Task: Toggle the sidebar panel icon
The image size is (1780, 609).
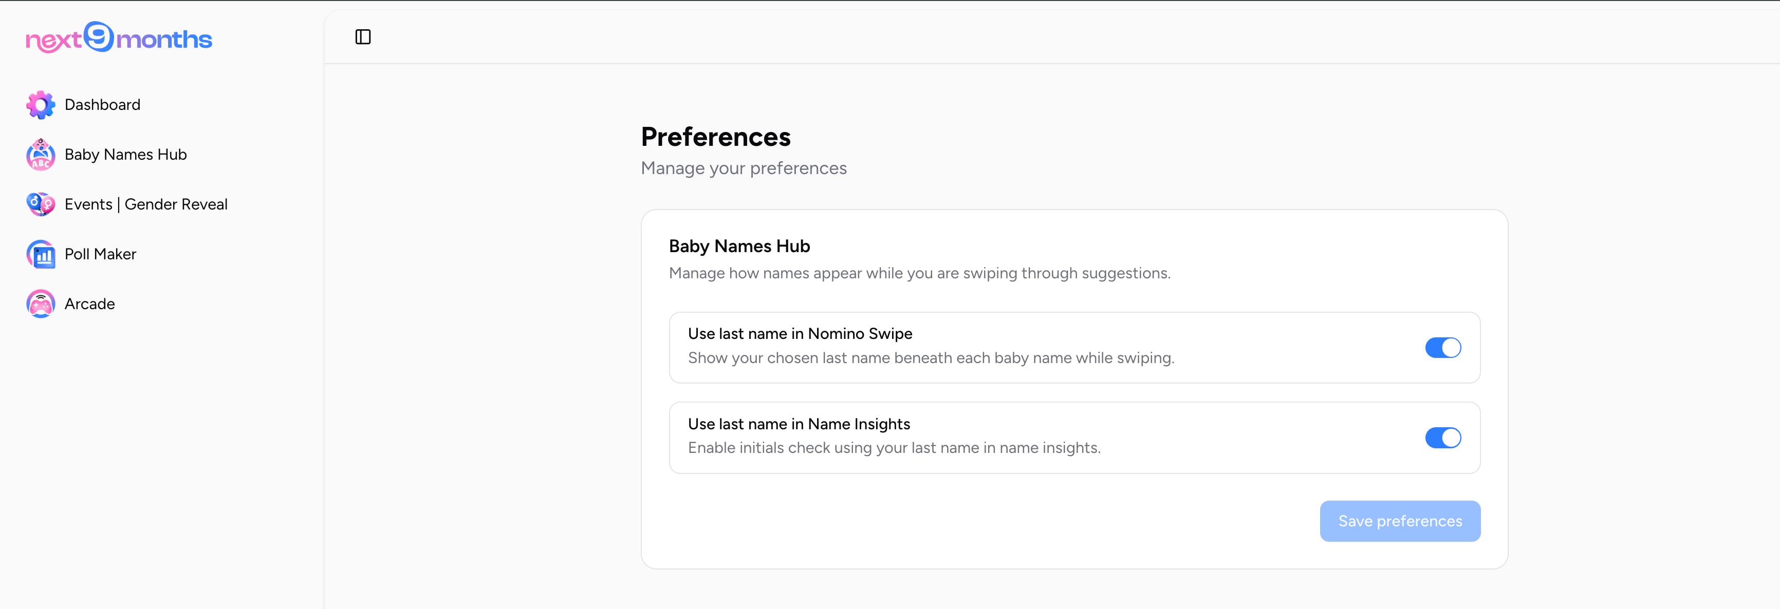Action: tap(363, 36)
